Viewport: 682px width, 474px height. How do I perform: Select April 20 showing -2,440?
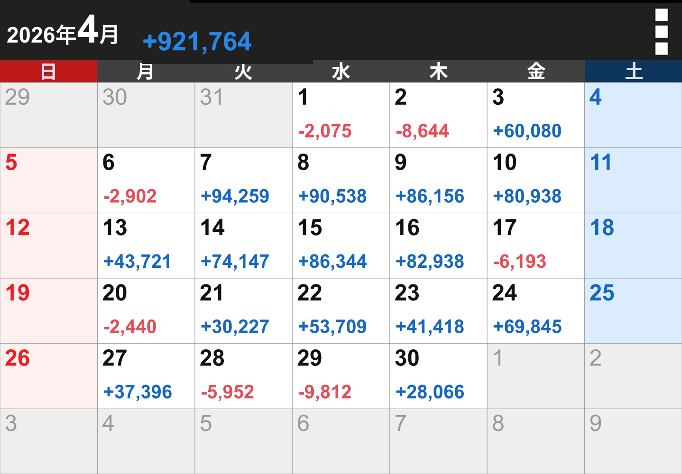click(x=146, y=311)
